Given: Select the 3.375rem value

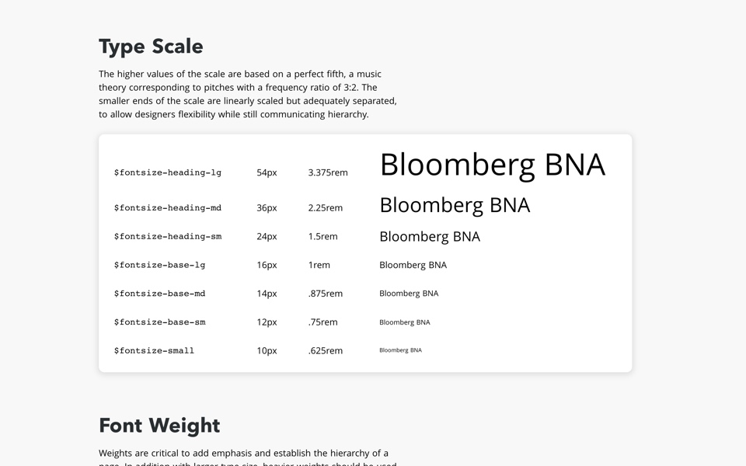Looking at the screenshot, I should click(x=328, y=172).
